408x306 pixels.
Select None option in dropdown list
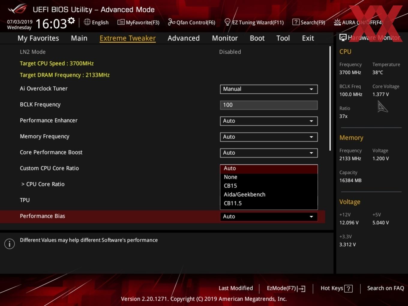269,177
